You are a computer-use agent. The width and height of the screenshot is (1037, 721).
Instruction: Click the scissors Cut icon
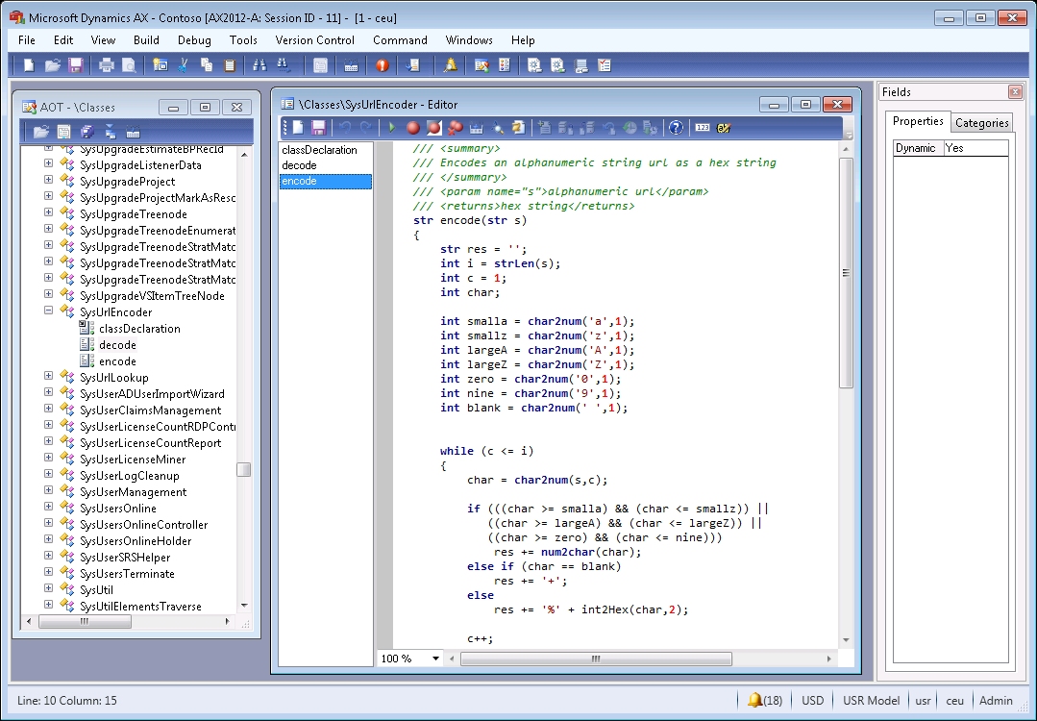(183, 65)
